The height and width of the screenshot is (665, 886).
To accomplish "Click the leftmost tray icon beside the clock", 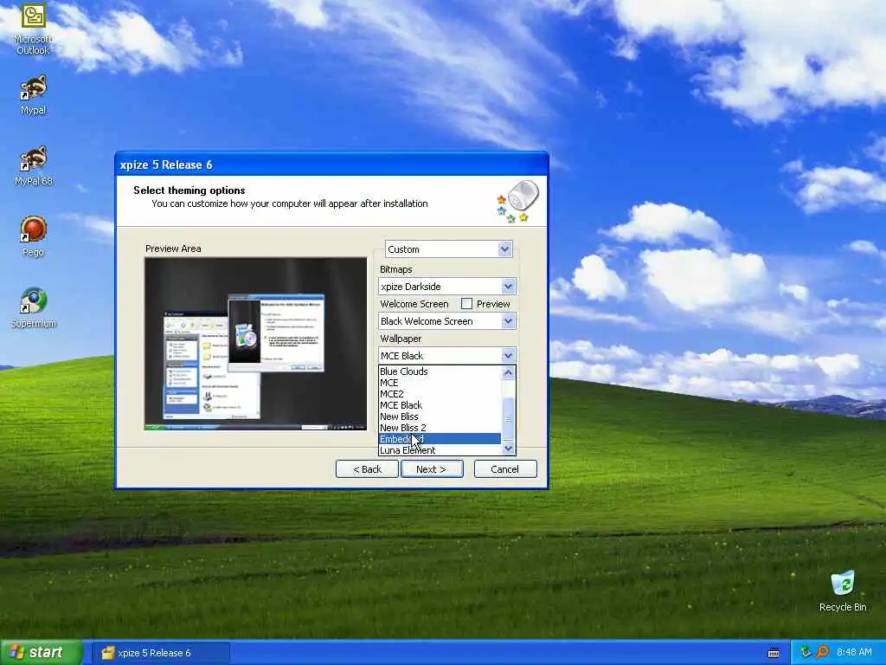I will click(x=806, y=652).
